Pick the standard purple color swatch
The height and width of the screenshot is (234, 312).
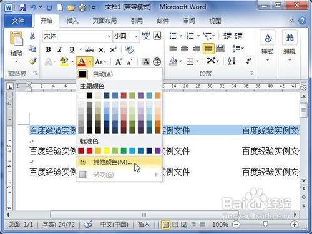[158, 150]
